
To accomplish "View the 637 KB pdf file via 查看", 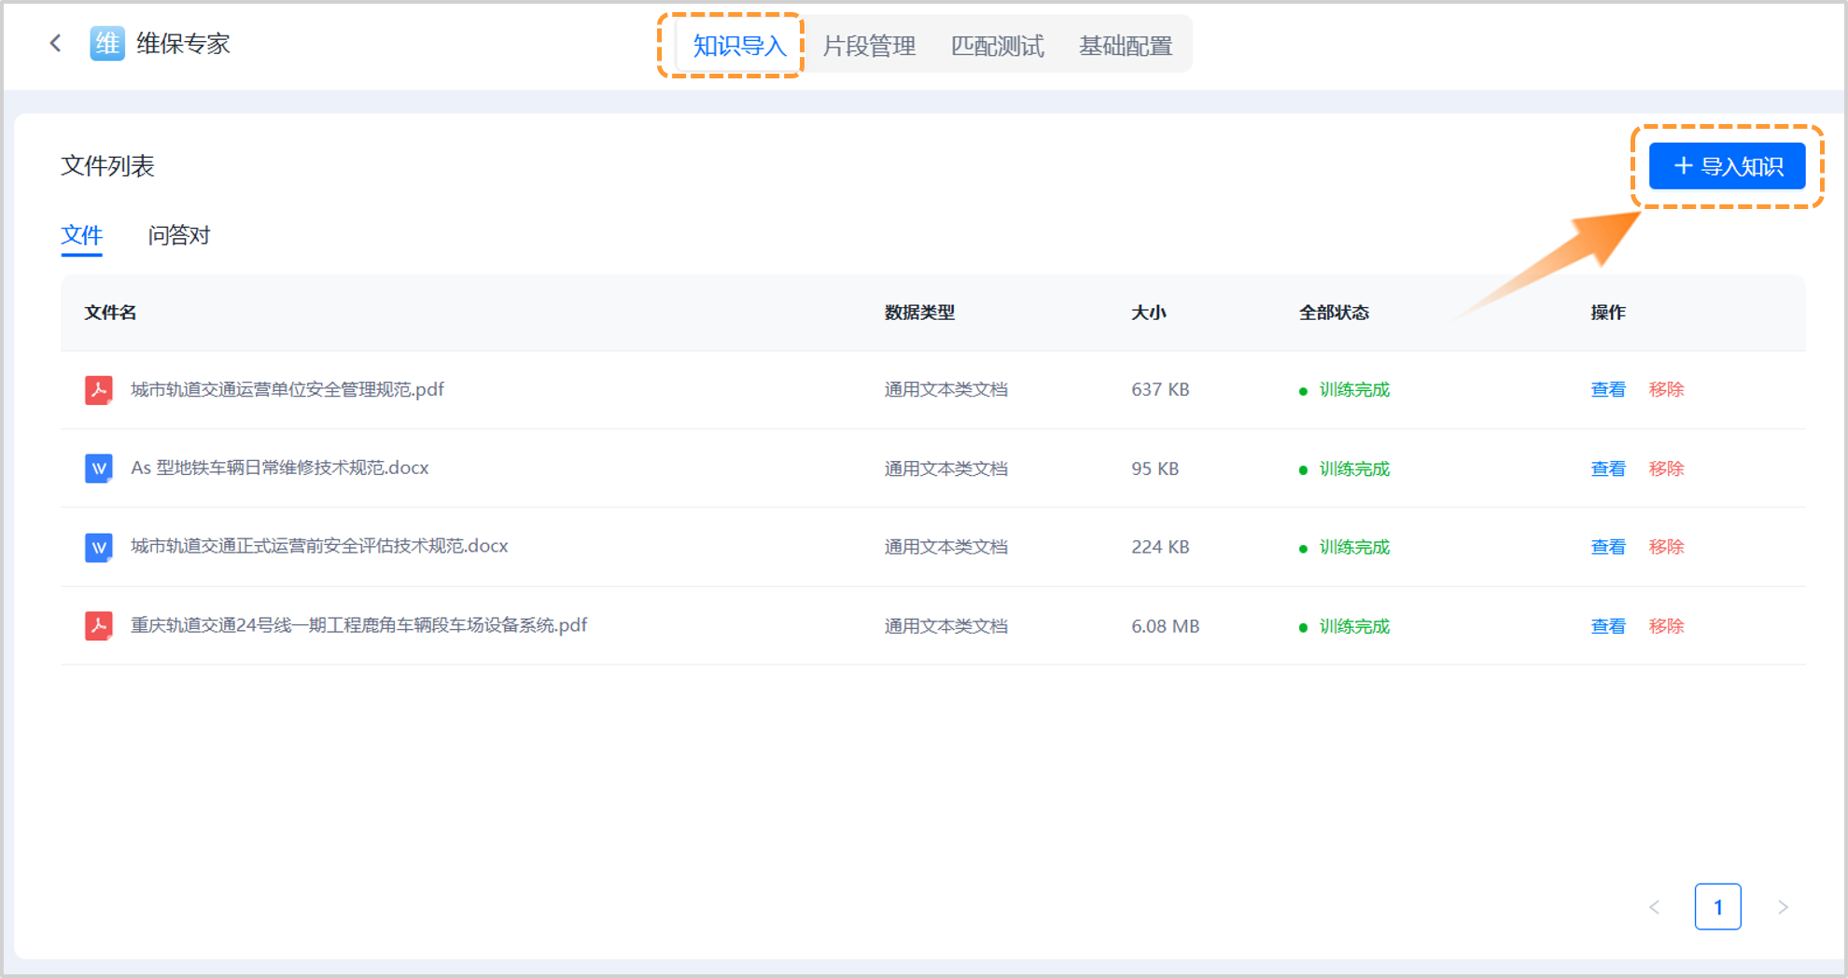I will tap(1608, 390).
